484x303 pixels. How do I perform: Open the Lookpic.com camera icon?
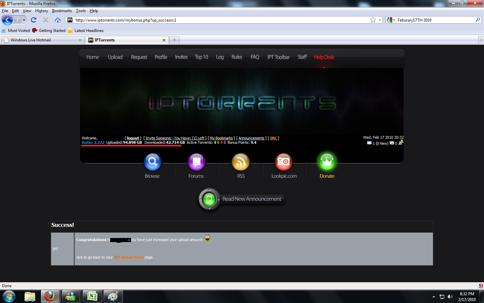[284, 162]
